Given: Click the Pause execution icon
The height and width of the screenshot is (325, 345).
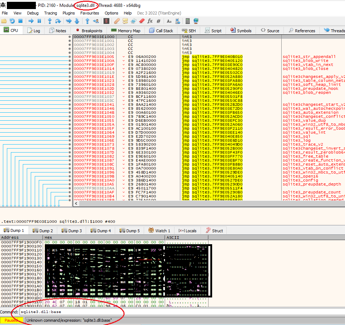Looking at the screenshot, I should [39, 21].
